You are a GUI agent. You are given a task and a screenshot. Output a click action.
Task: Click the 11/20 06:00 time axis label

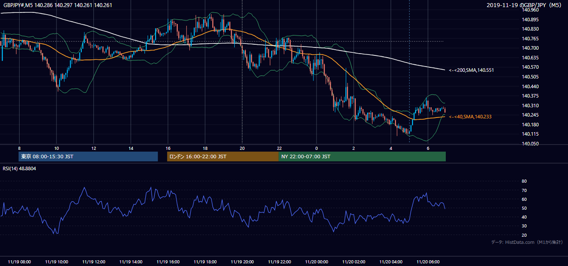pos(428,262)
